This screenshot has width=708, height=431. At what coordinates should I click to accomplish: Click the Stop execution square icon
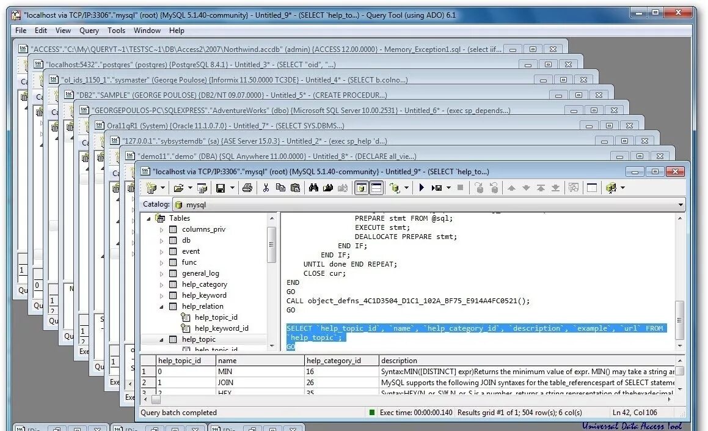click(460, 188)
